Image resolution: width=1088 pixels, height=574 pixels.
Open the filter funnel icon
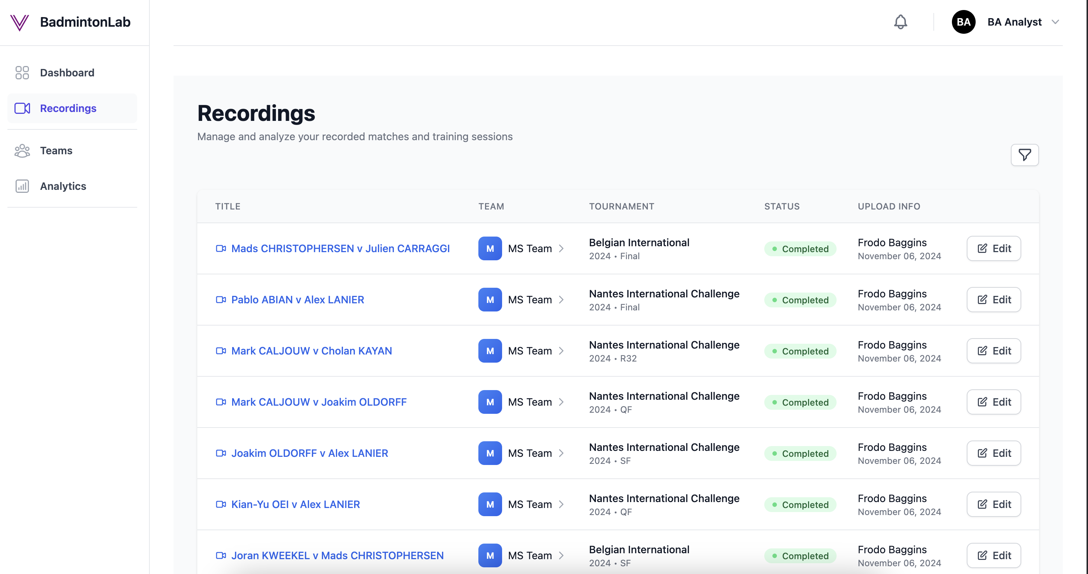(x=1024, y=155)
